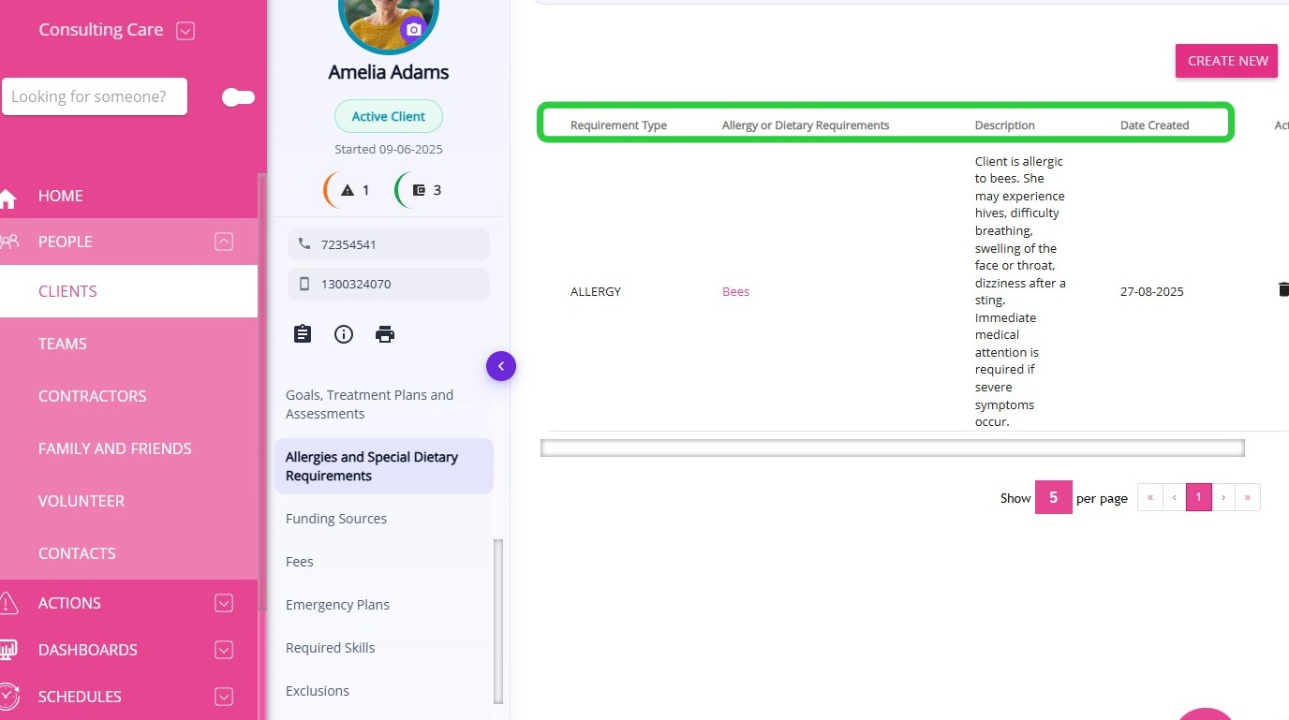Click the mobile number 1300324070
This screenshot has width=1289, height=720.
(389, 284)
